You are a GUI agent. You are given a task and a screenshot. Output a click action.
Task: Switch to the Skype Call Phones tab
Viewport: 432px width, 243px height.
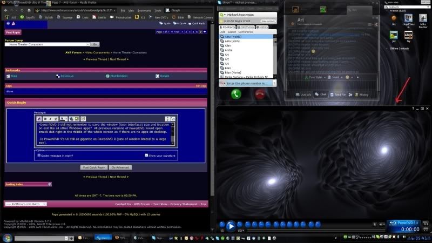pos(246,28)
